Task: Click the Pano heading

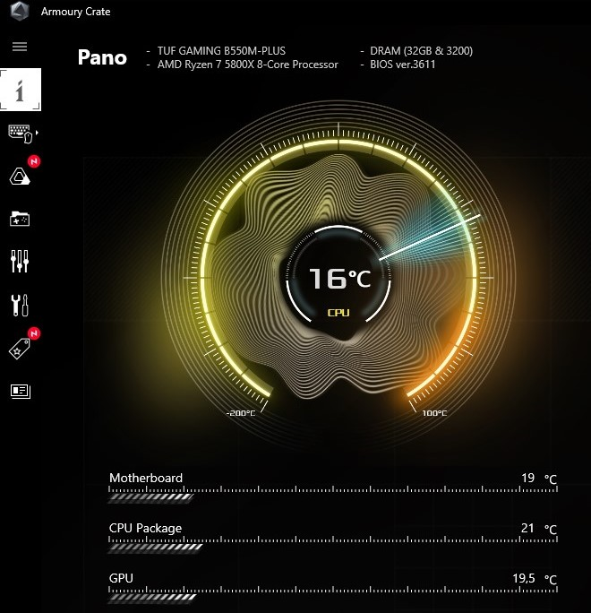Action: pos(102,57)
